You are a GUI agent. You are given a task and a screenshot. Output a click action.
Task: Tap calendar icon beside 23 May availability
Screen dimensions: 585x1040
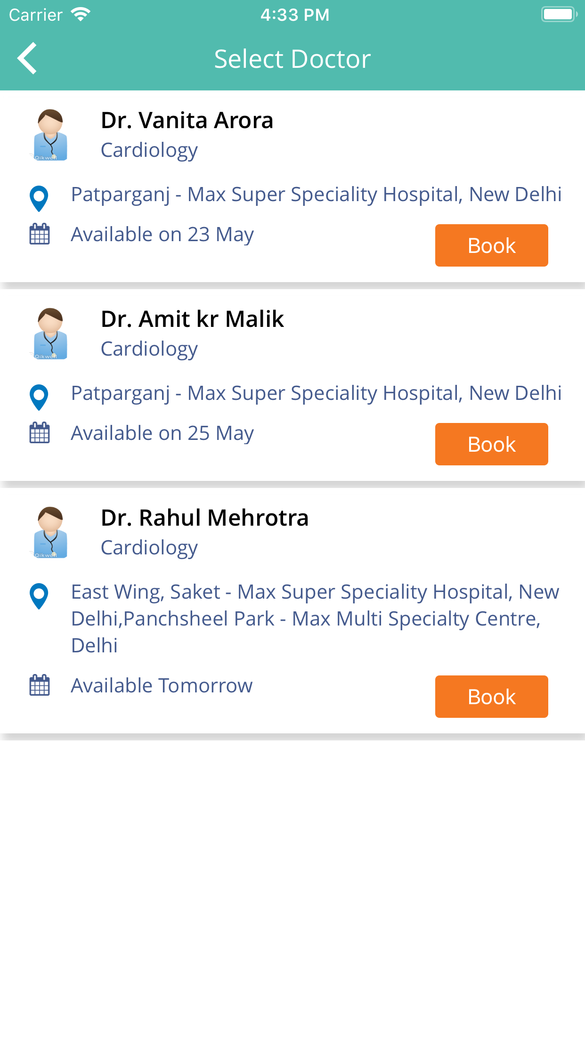click(x=40, y=234)
